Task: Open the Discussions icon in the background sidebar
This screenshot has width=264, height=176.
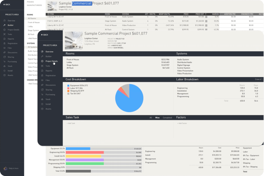Action: pyautogui.click(x=4, y=52)
